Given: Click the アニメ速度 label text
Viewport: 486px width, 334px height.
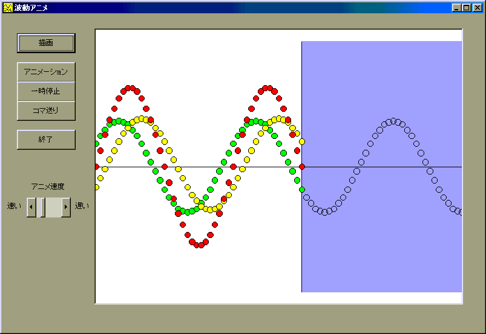Looking at the screenshot, I should tap(48, 187).
